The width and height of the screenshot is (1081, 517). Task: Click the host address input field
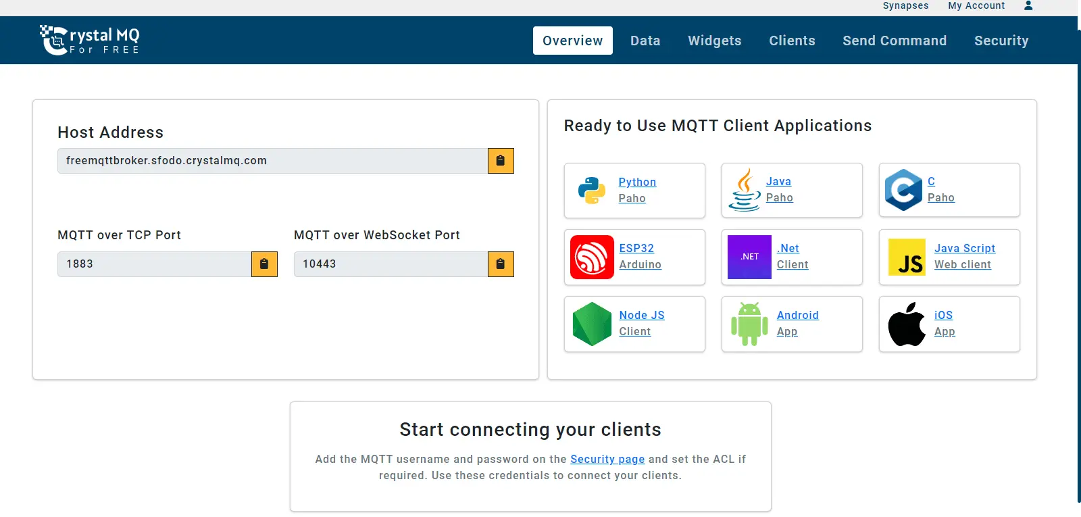click(x=273, y=161)
